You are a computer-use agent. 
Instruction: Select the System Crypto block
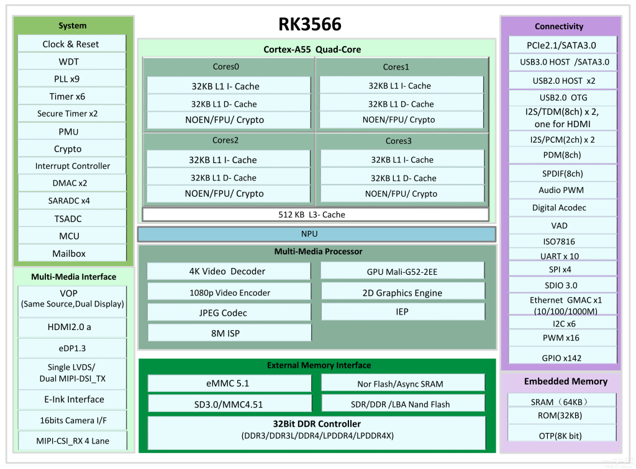click(x=72, y=149)
